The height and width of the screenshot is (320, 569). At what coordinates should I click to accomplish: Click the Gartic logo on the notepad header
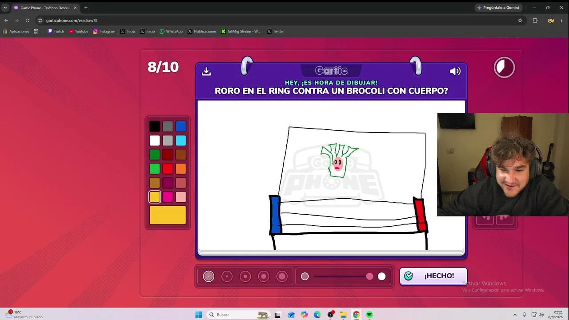coord(331,71)
